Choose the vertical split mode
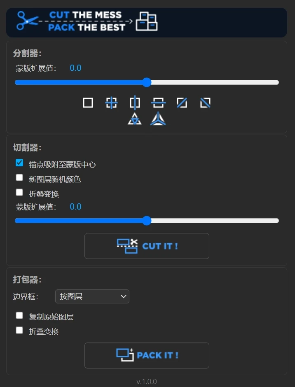 (x=135, y=103)
